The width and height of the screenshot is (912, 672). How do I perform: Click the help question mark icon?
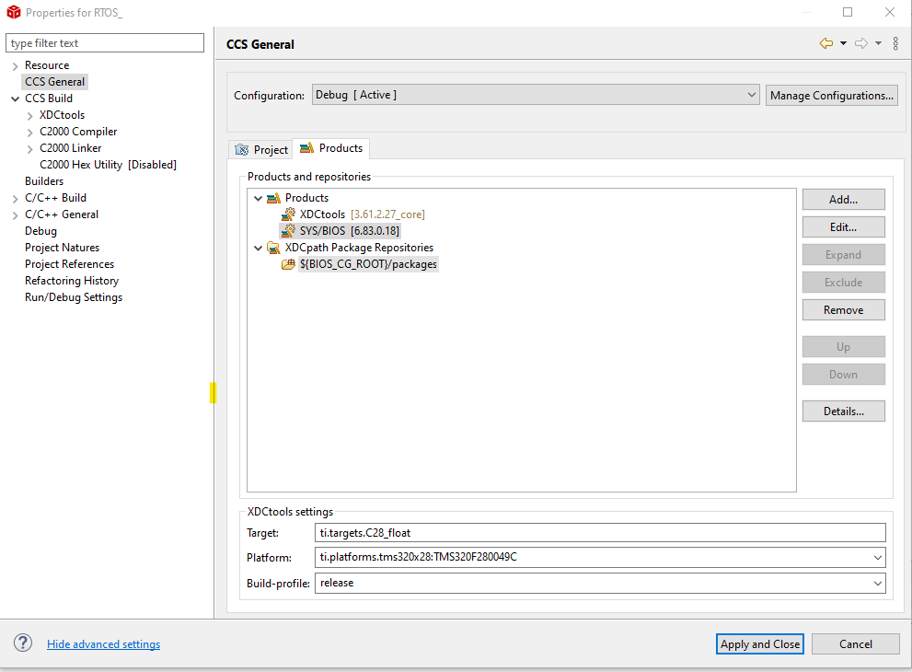click(22, 643)
